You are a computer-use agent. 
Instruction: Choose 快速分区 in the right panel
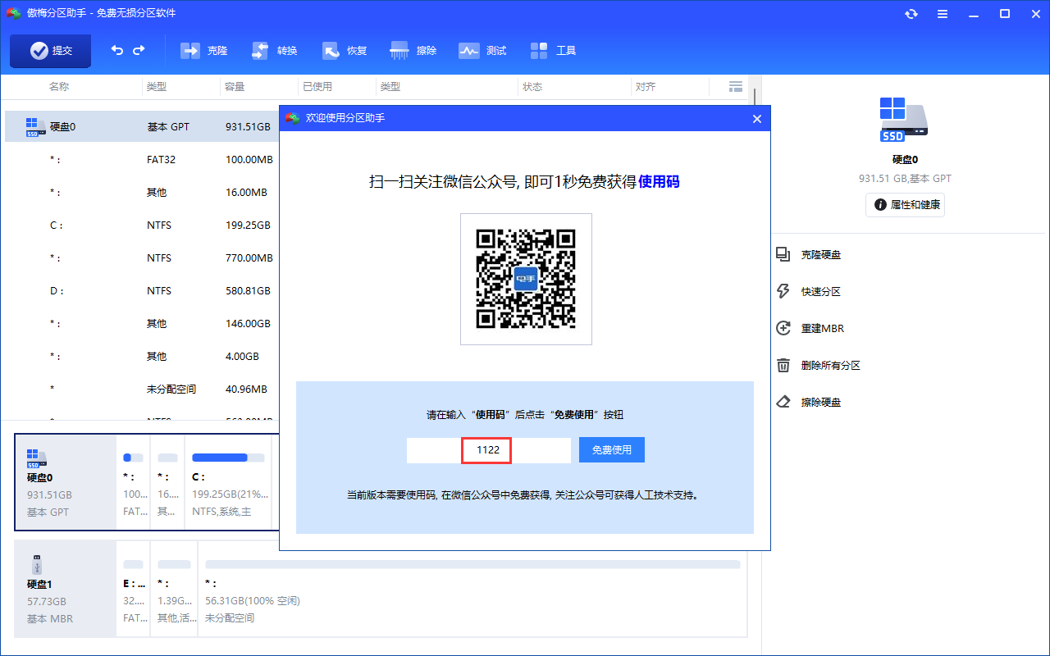(x=820, y=292)
